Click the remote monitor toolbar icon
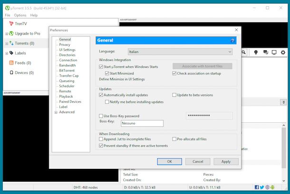The width and height of the screenshot is (290, 194). 274,53
